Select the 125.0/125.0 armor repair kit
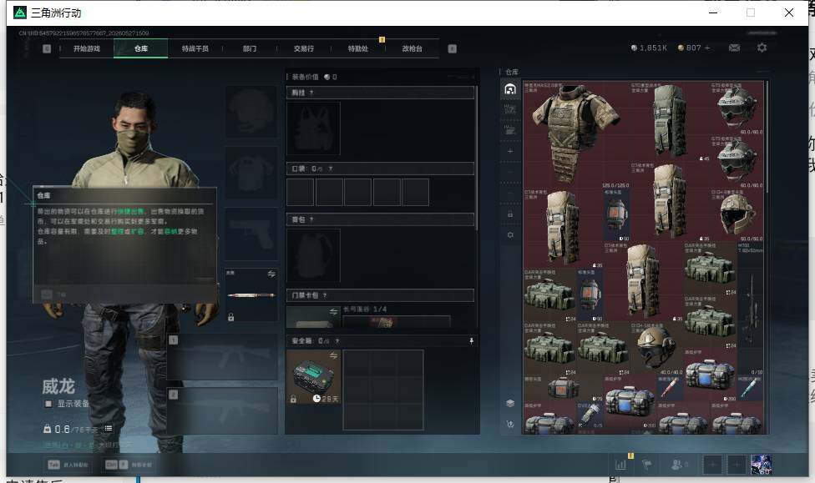 [x=616, y=215]
